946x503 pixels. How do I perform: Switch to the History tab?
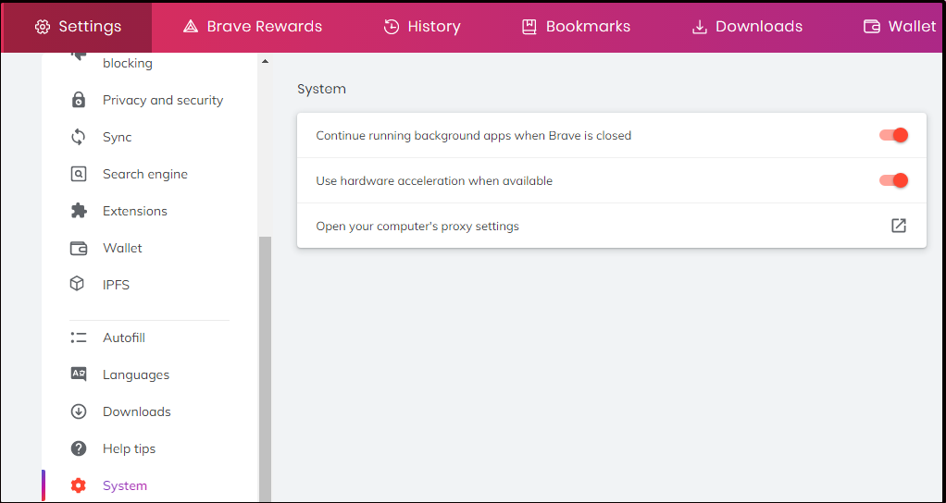point(422,27)
